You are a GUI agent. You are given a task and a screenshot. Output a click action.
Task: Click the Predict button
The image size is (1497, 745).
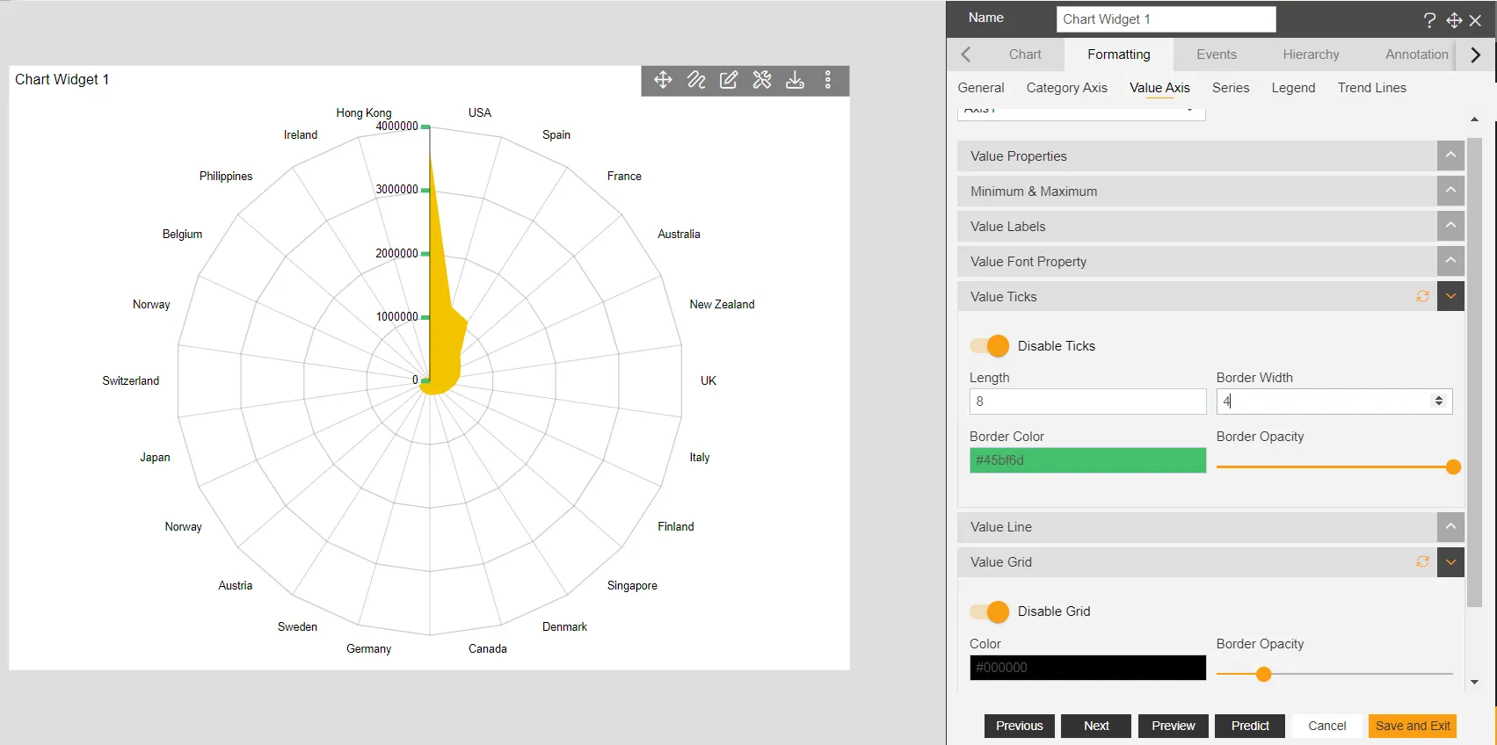point(1250,726)
